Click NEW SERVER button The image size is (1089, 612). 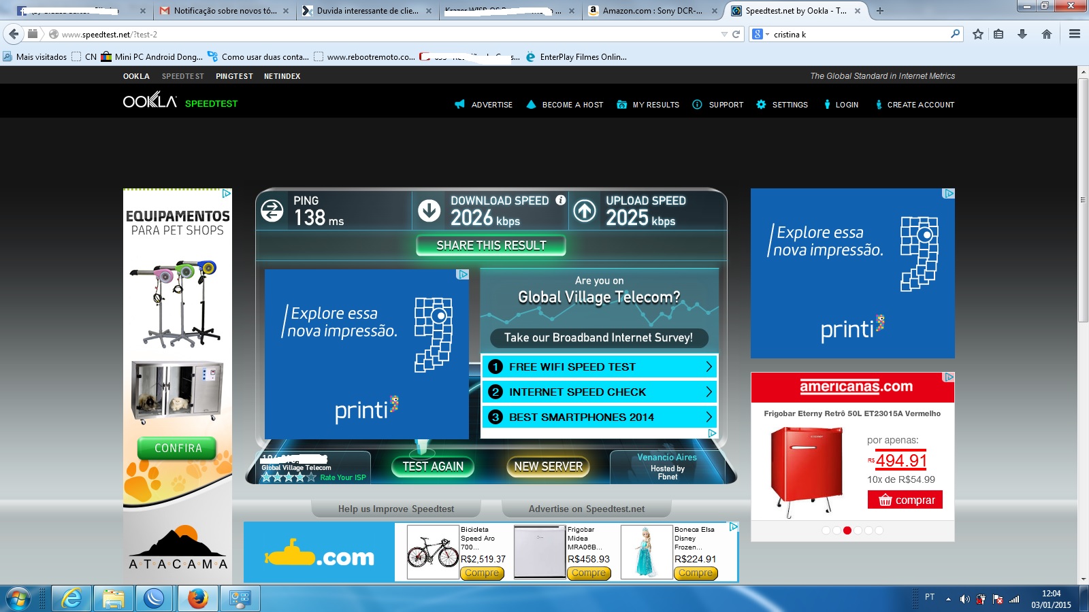pyautogui.click(x=549, y=466)
